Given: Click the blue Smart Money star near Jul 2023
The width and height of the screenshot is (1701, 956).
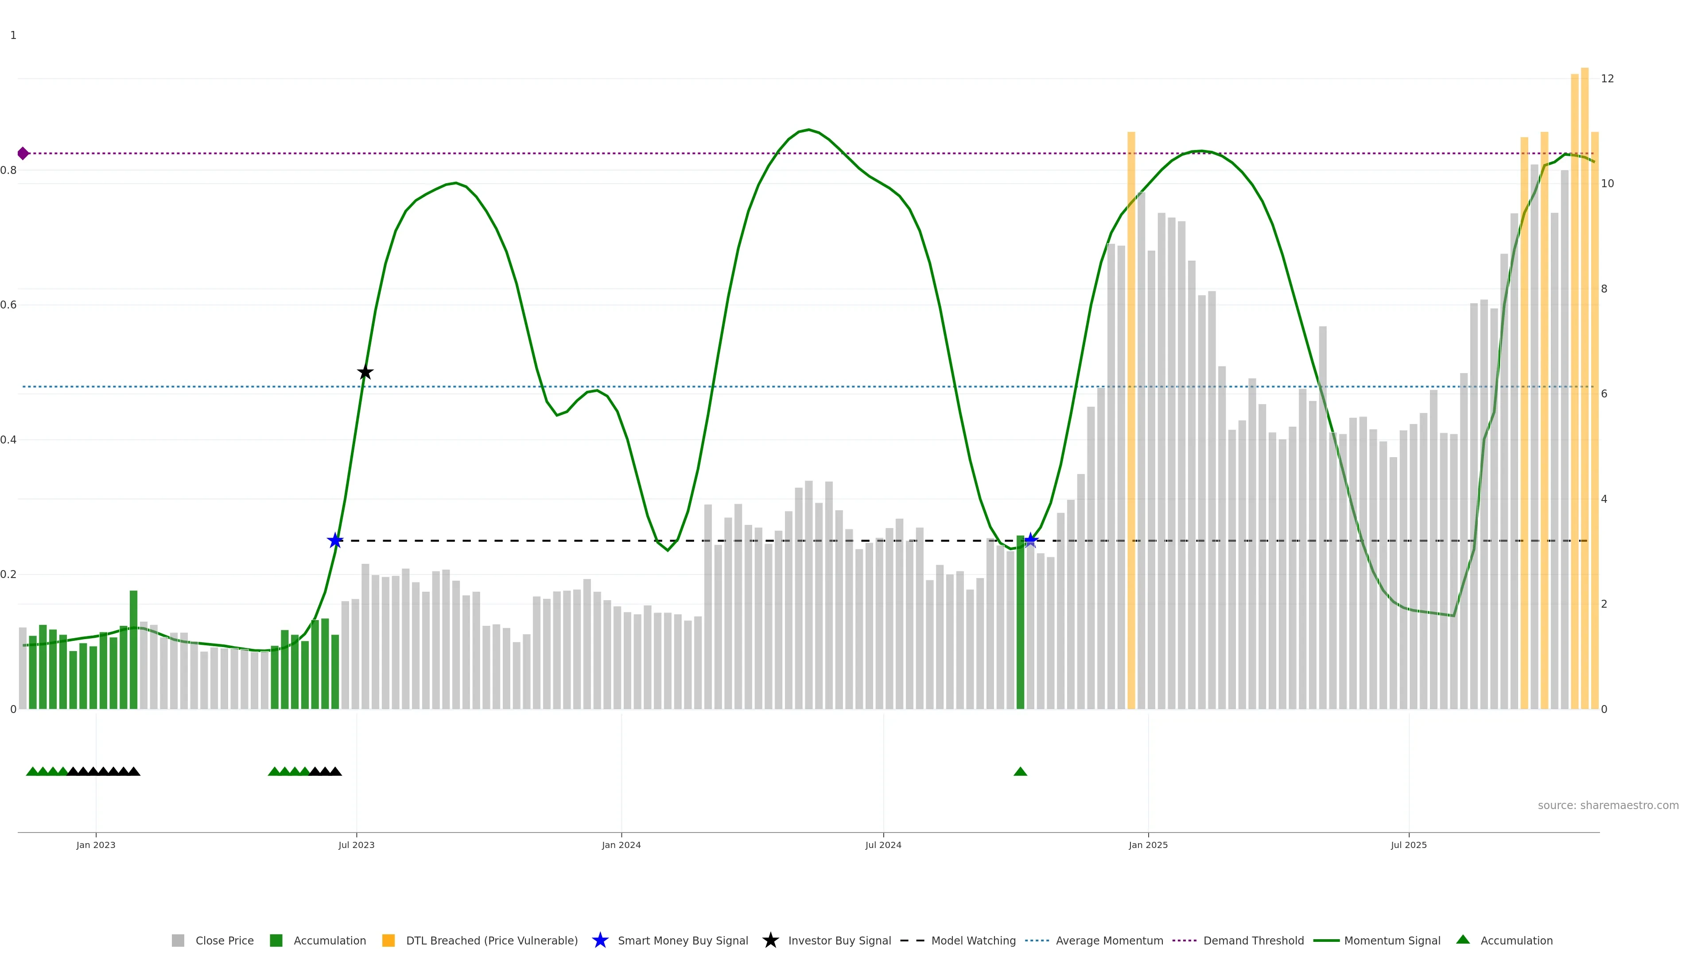Looking at the screenshot, I should coord(335,540).
